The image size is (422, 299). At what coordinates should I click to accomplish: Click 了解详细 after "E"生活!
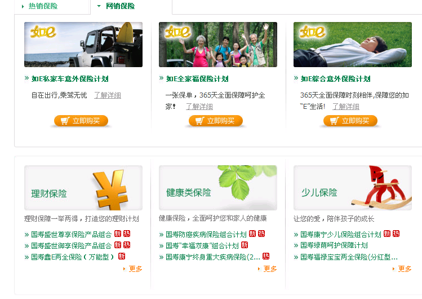346,107
